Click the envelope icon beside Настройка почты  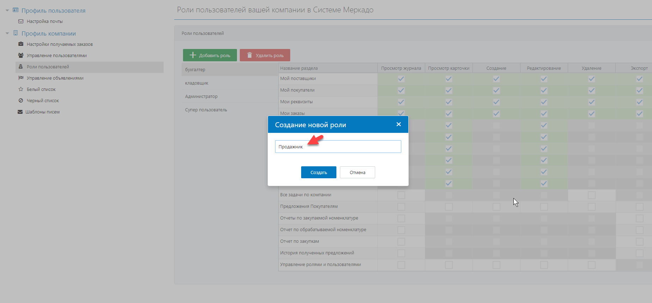click(x=21, y=21)
